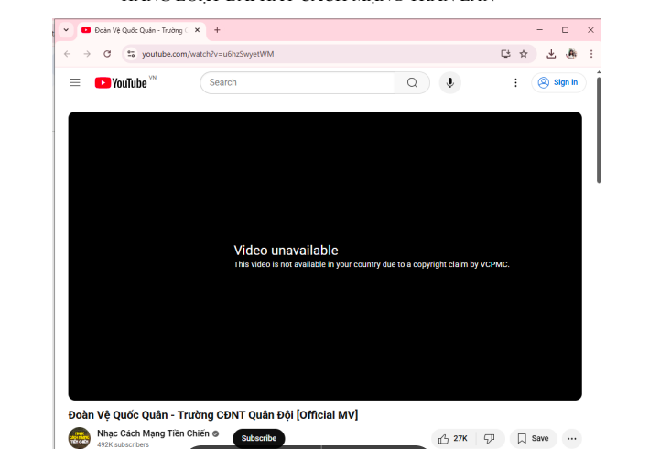Click the Sign in button

(x=558, y=82)
